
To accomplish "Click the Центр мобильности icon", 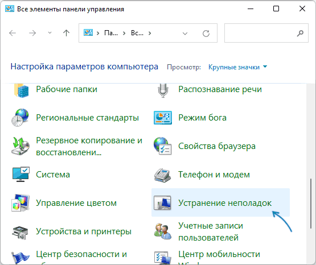I will click(163, 258).
